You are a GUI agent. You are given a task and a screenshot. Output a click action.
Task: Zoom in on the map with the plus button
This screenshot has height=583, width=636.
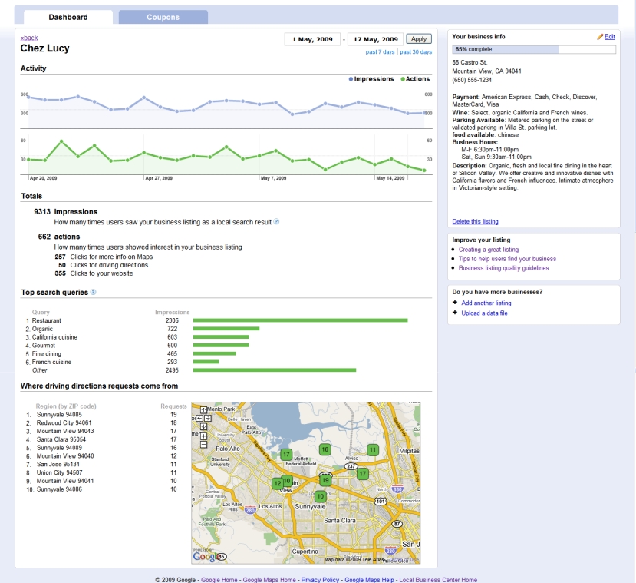click(x=203, y=436)
